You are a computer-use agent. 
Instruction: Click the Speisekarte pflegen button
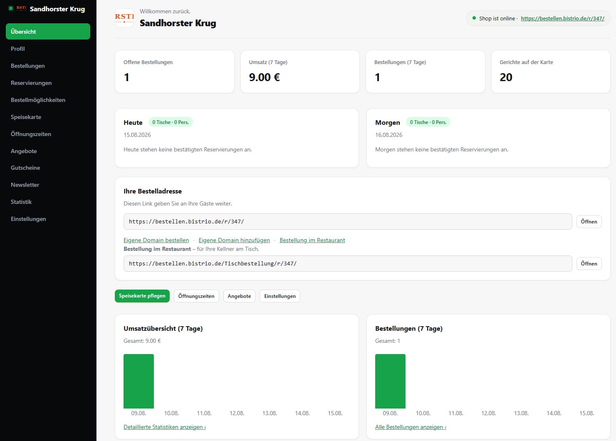(142, 296)
